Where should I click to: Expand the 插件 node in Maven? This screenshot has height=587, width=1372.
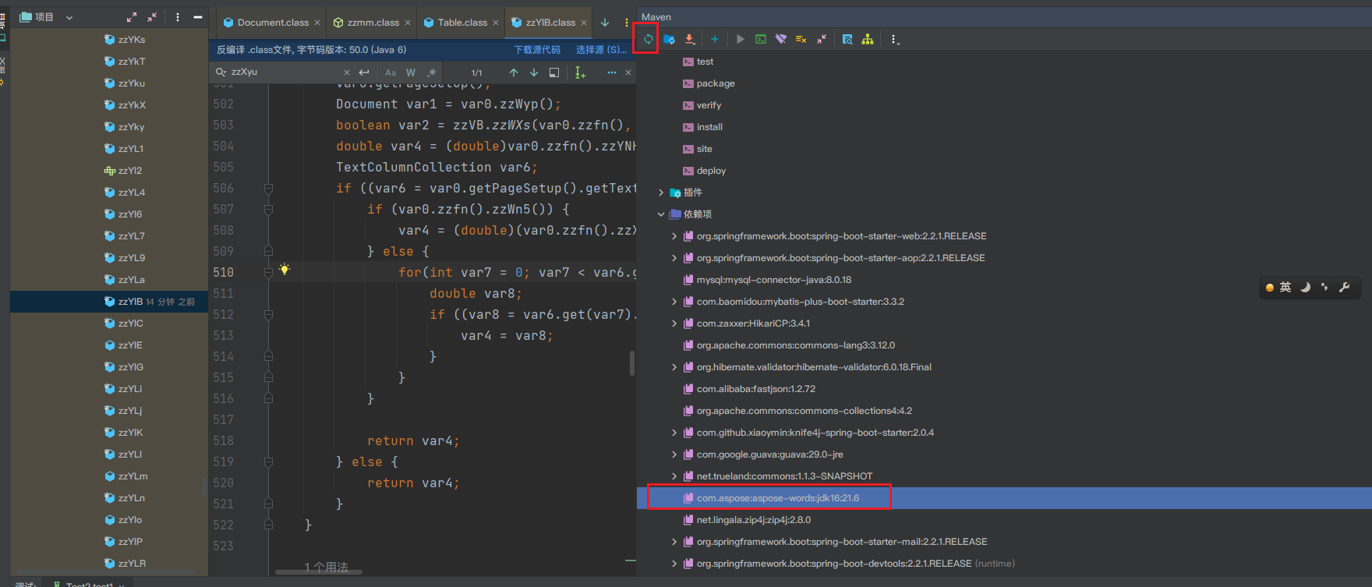(661, 193)
